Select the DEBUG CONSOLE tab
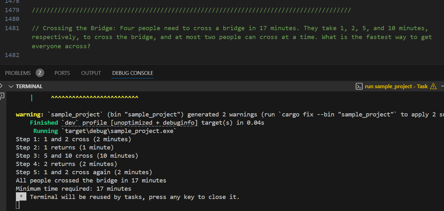 click(133, 73)
